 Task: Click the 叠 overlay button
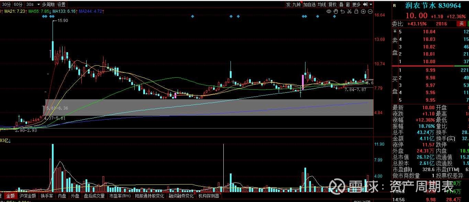[341, 4]
